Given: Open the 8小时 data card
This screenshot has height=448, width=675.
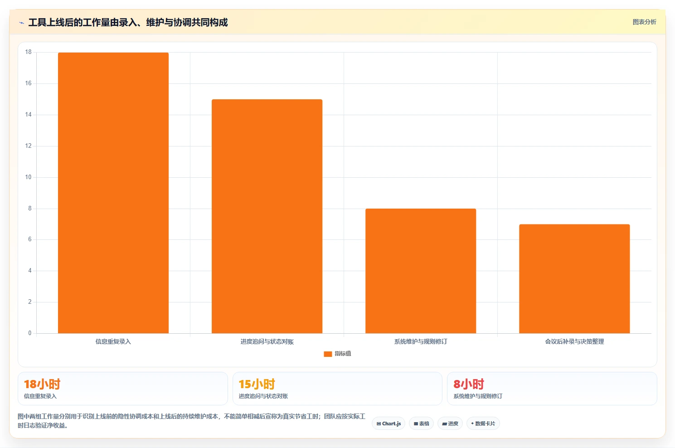Looking at the screenshot, I should pyautogui.click(x=552, y=389).
